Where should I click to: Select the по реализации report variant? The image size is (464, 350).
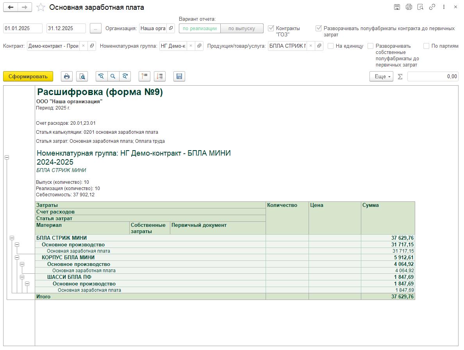click(x=200, y=29)
